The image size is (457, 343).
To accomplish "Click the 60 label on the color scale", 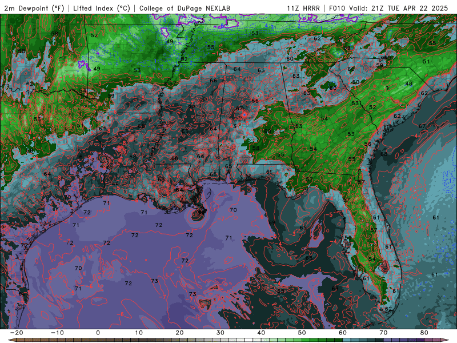I will (343, 333).
